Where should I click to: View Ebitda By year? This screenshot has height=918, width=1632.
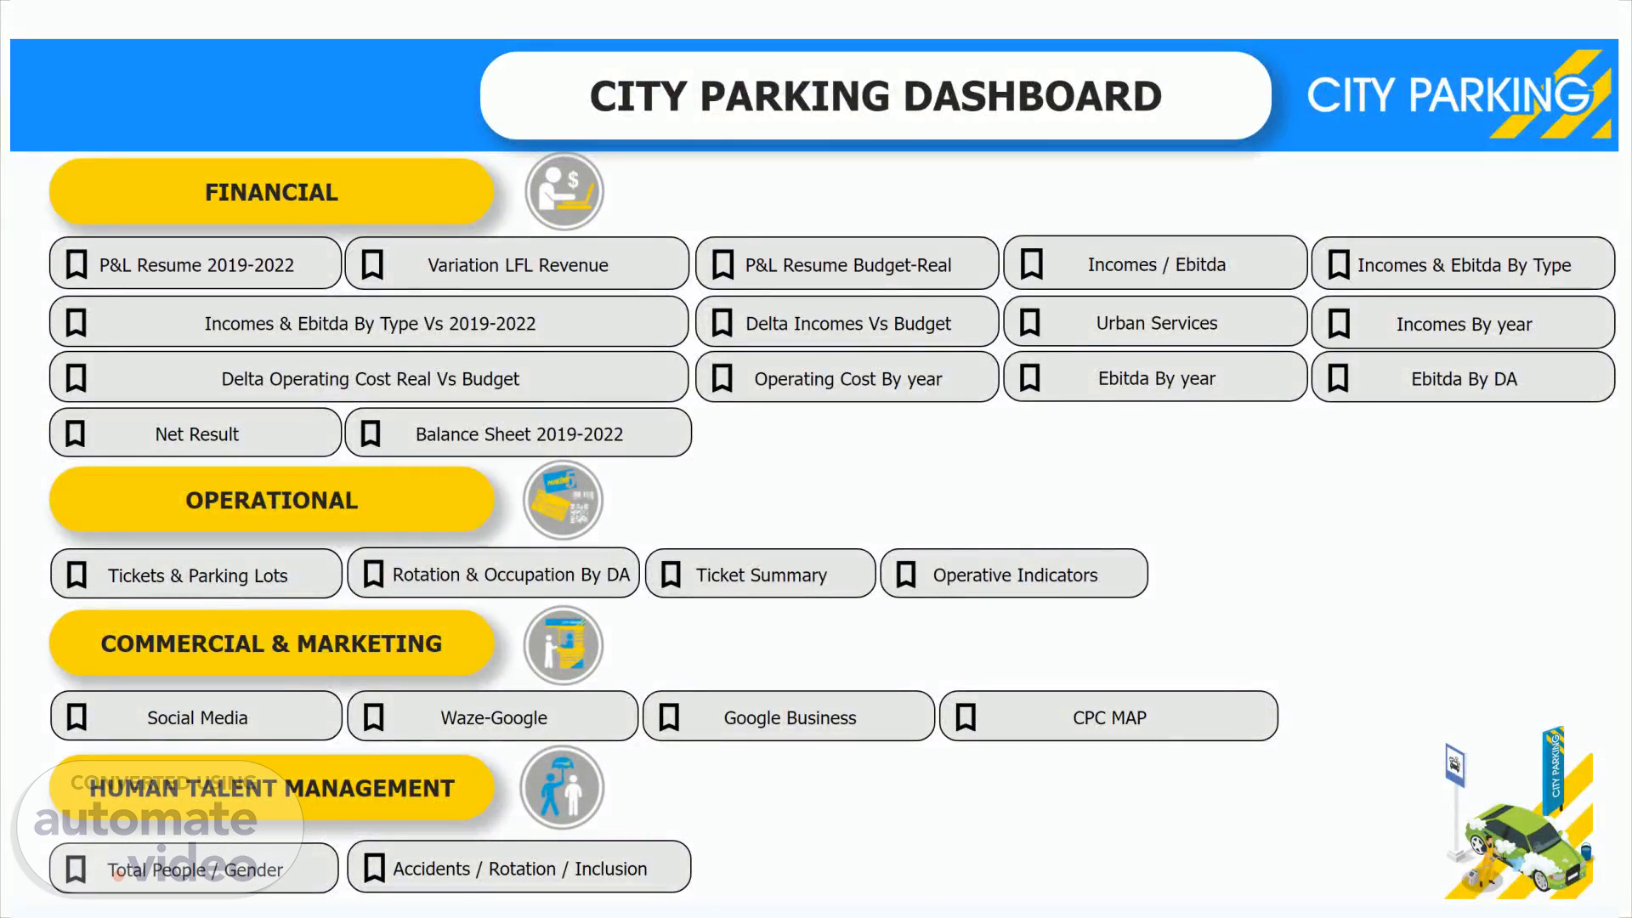[x=1155, y=377]
